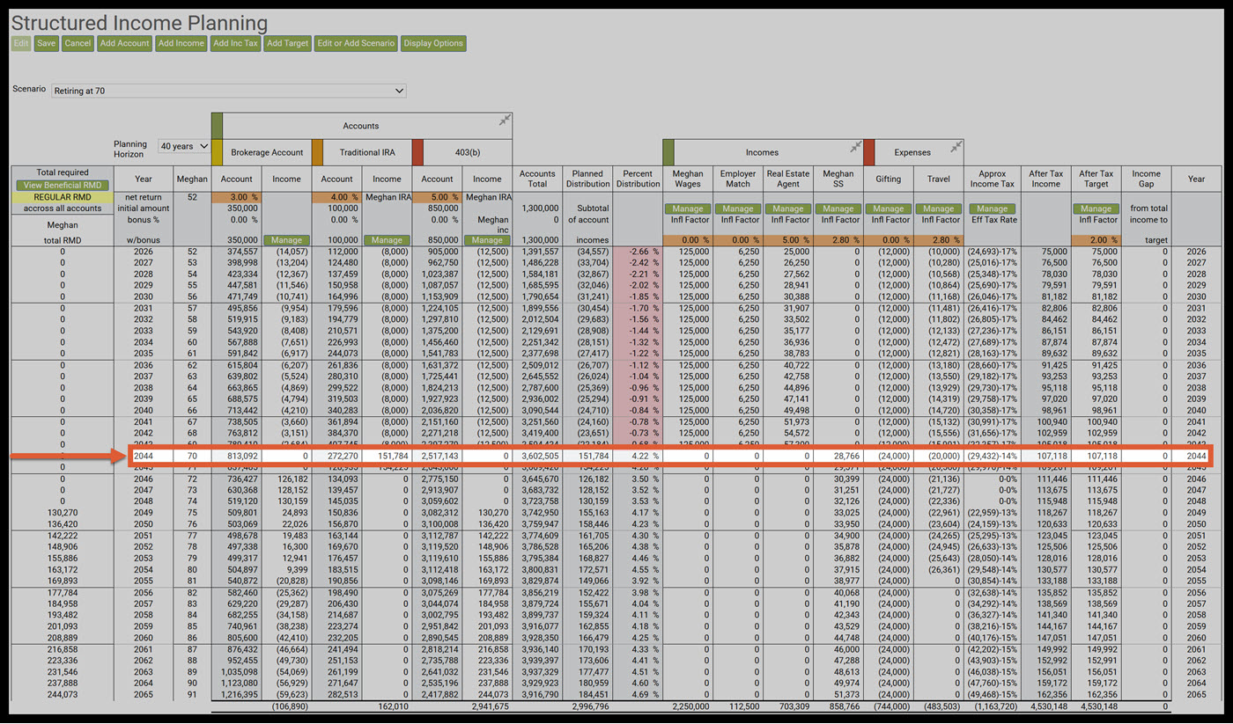Click Manage under Gifting
The width and height of the screenshot is (1233, 724).
[x=888, y=209]
